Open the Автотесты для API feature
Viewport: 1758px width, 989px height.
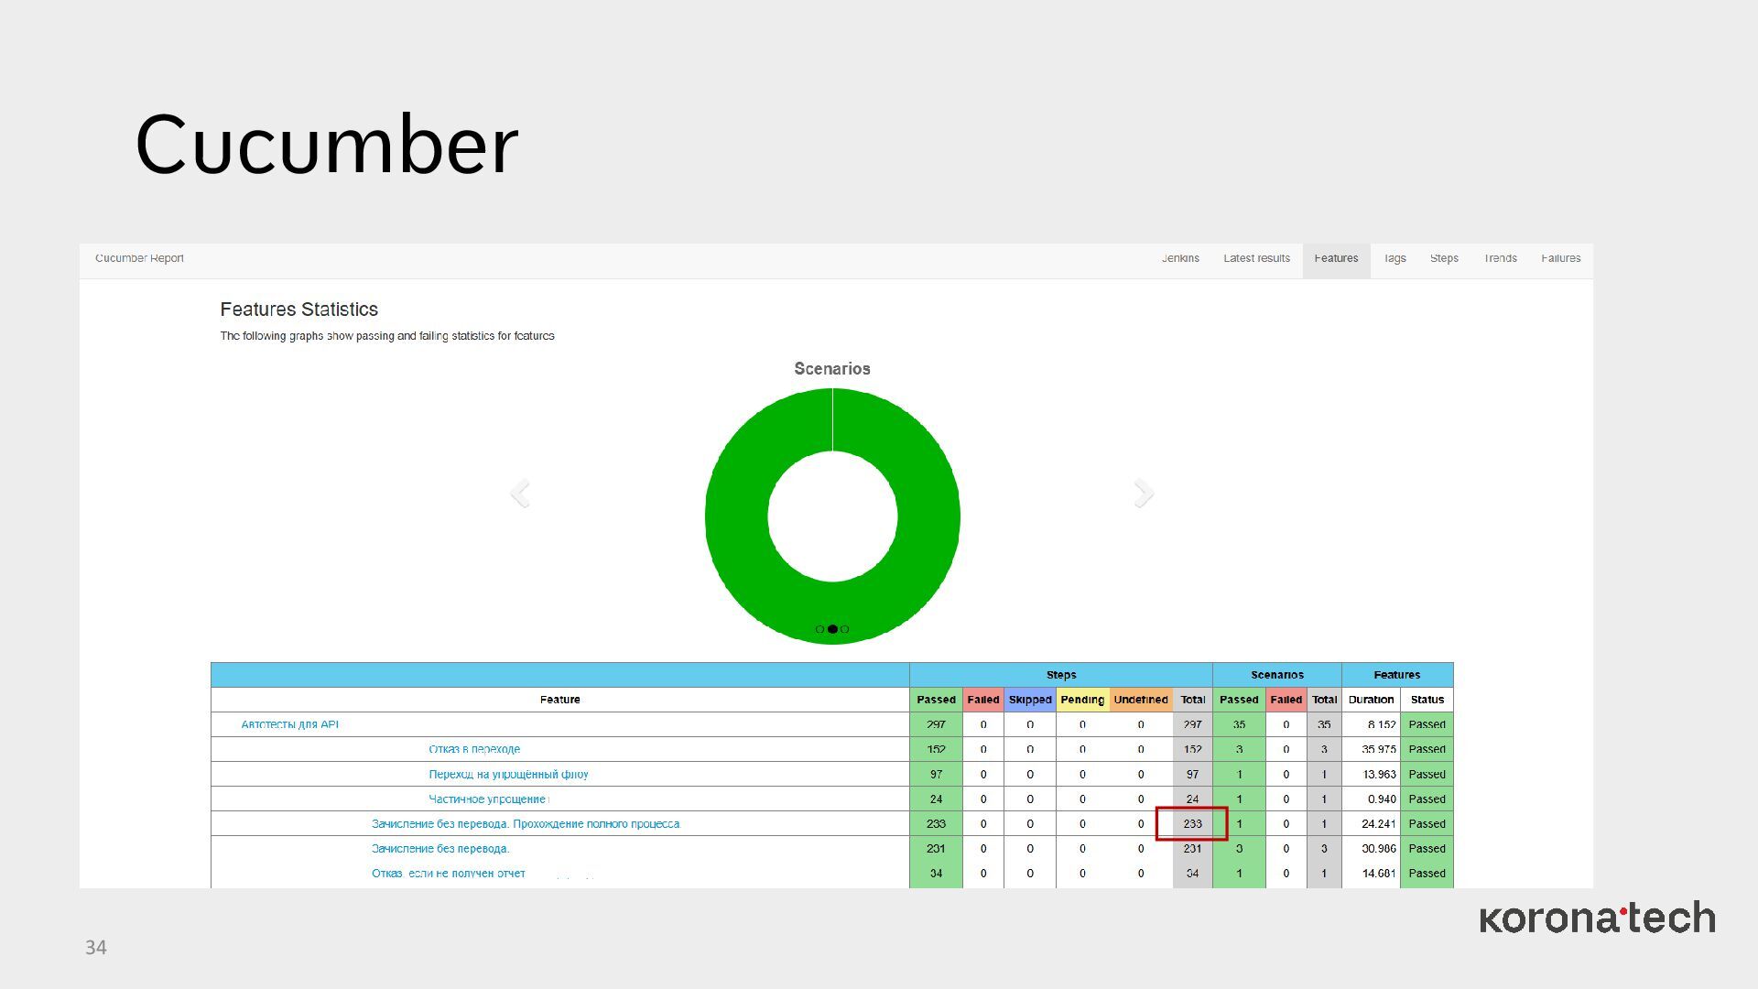coord(289,724)
